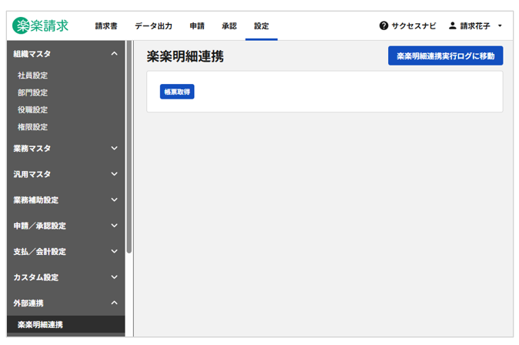Click the 楽楽明細連携実行ログに移動 button
This screenshot has width=519, height=345.
446,55
